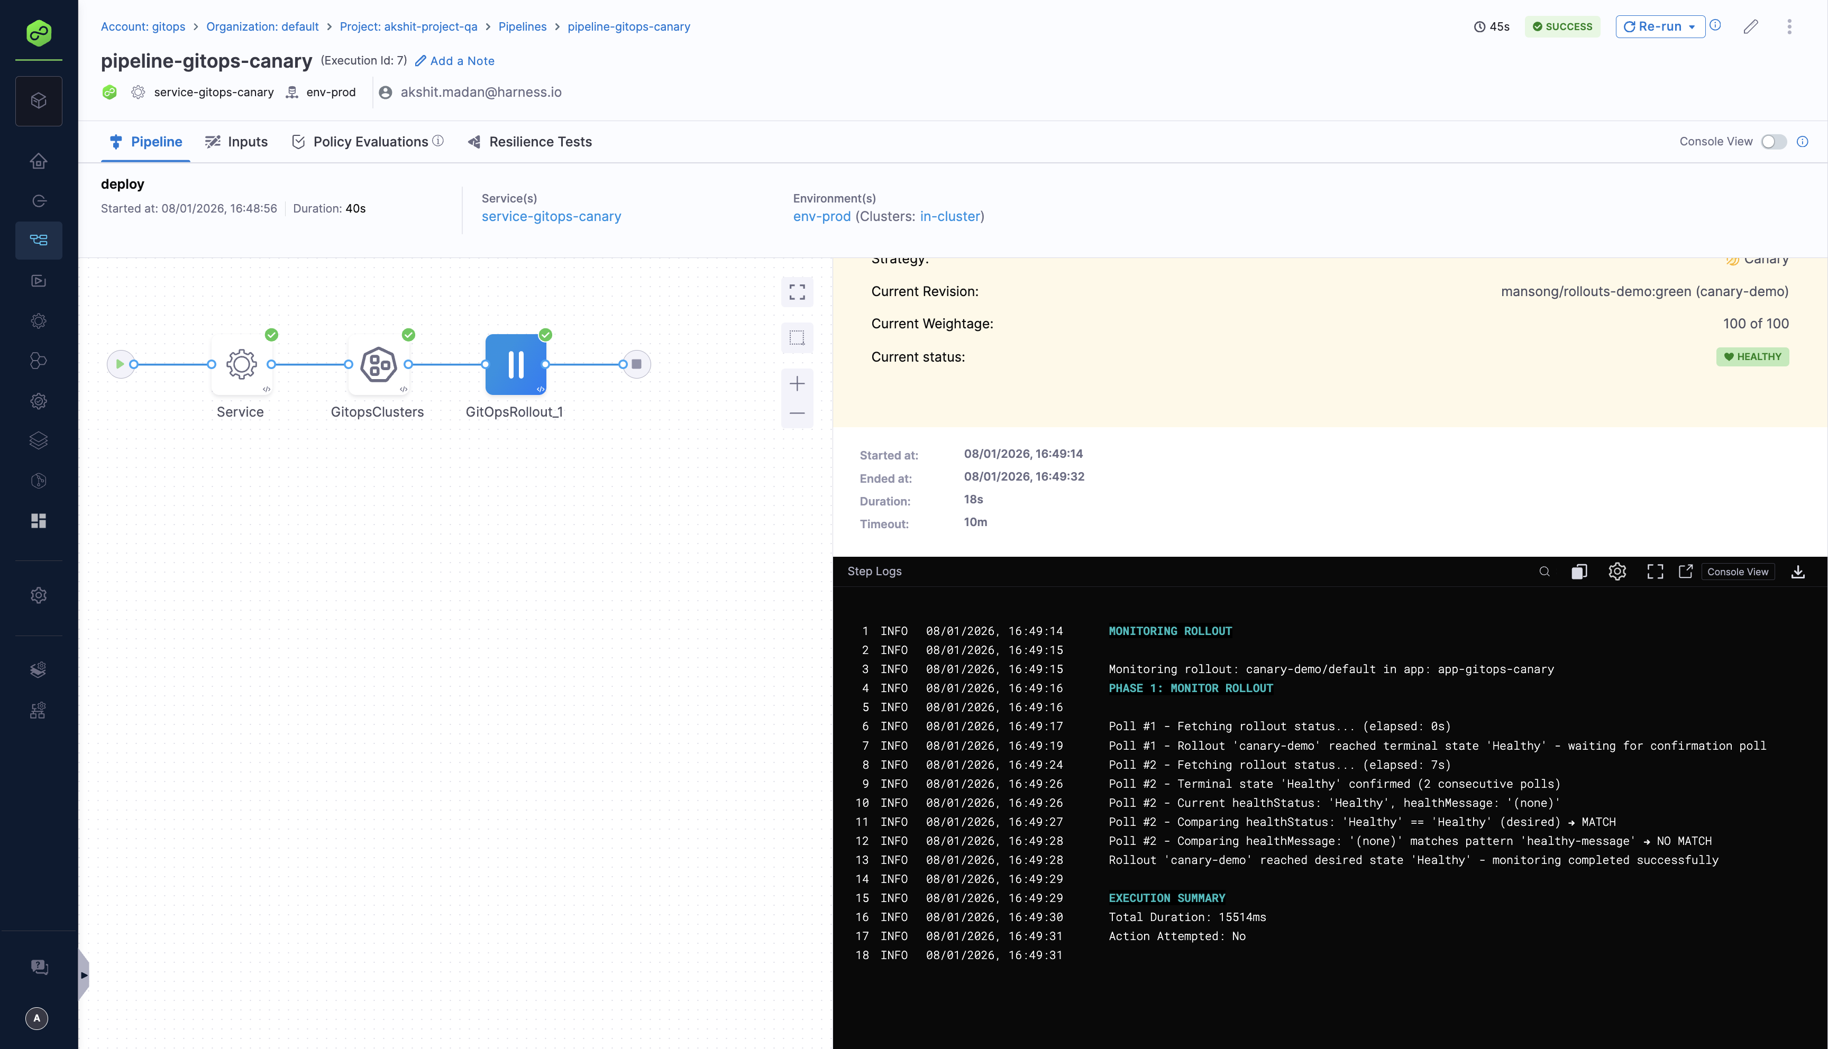Toggle marquee selection in pipeline canvas
Image resolution: width=1828 pixels, height=1049 pixels.
[797, 338]
